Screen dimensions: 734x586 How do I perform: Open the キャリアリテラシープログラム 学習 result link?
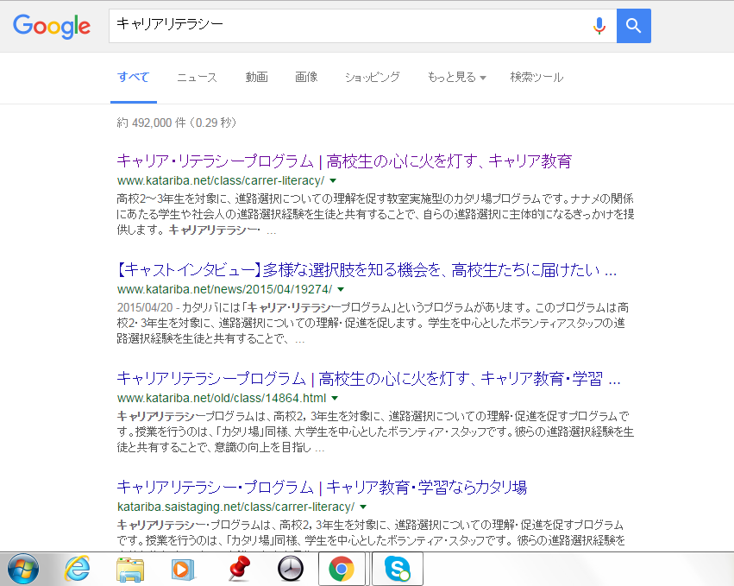click(368, 379)
